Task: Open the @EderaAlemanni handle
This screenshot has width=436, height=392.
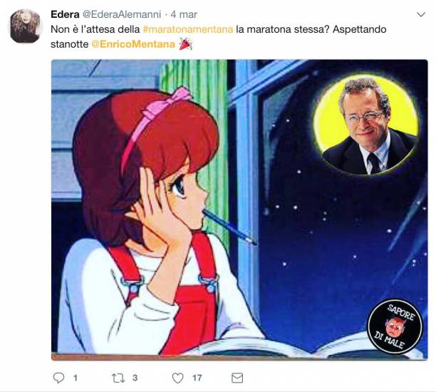Action: [x=122, y=14]
